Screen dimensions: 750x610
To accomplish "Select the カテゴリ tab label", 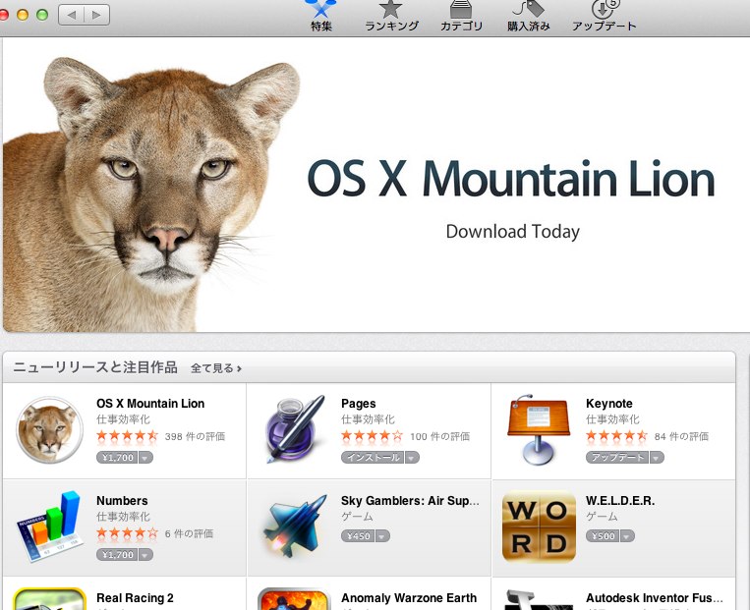I will (461, 27).
